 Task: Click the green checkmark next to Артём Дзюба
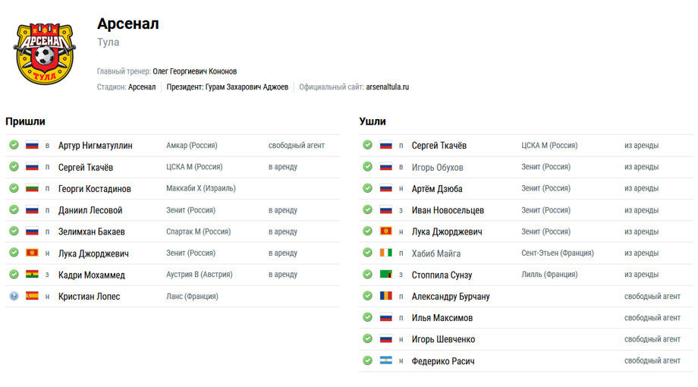tap(367, 188)
